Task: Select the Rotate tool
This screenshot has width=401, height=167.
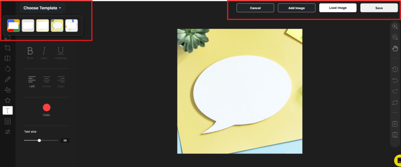Action: point(7,69)
